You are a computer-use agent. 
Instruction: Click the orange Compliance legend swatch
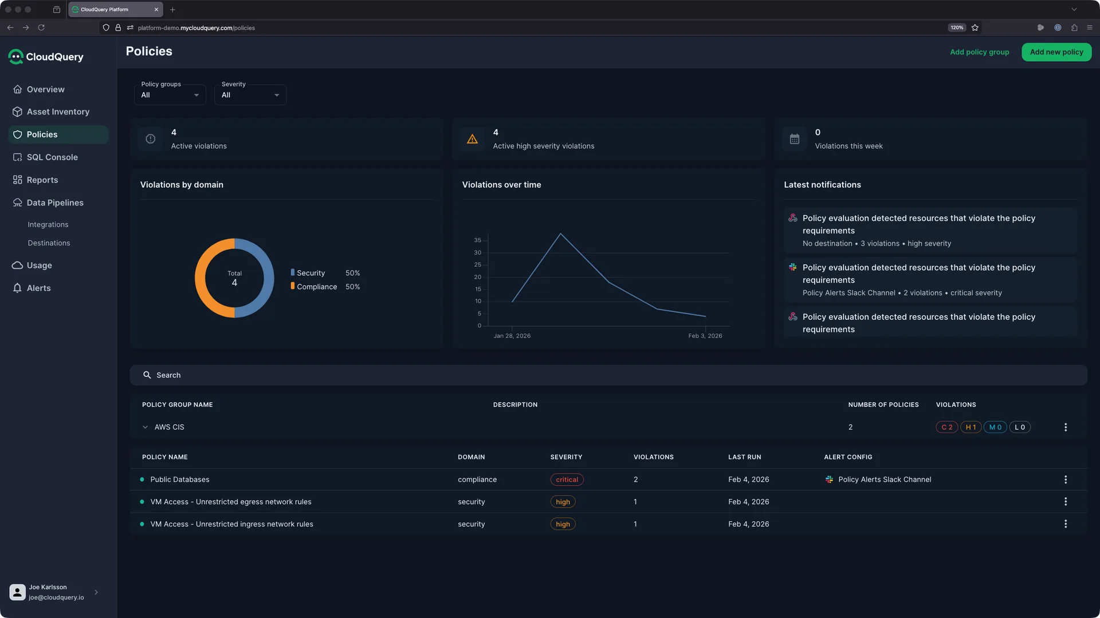click(293, 286)
